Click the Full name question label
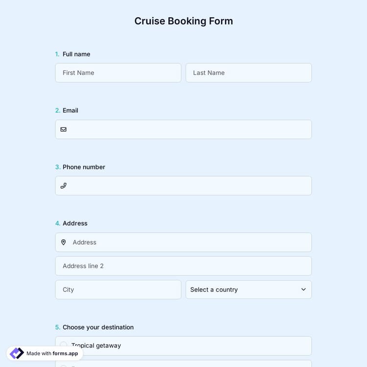The height and width of the screenshot is (367, 367). pos(76,54)
